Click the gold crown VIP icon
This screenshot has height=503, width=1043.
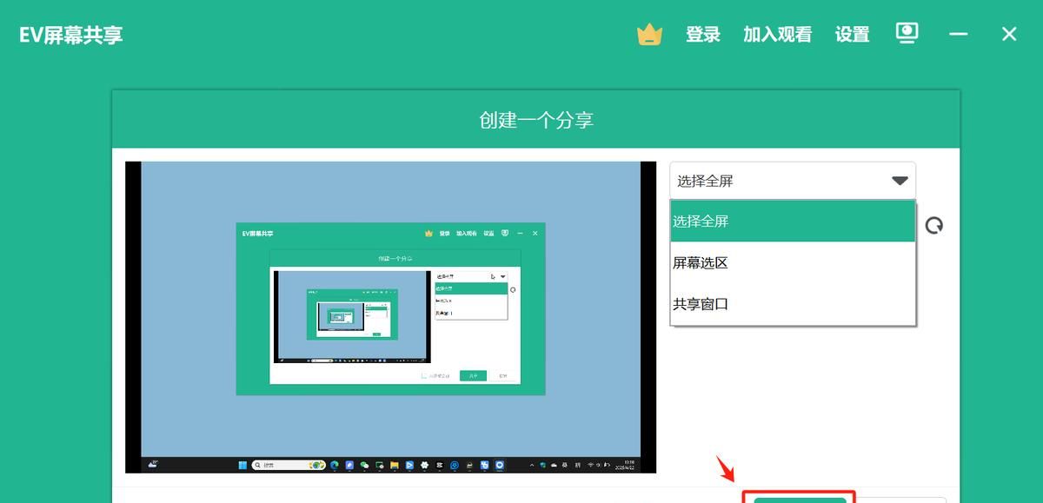tap(649, 35)
